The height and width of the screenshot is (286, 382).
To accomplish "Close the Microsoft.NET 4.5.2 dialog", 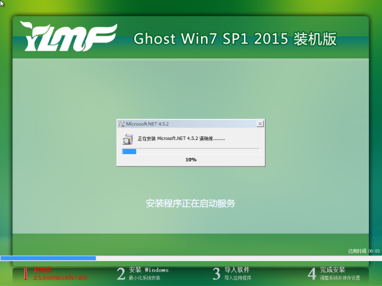I will click(x=260, y=124).
